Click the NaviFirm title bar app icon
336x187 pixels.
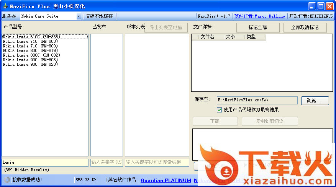point(5,6)
